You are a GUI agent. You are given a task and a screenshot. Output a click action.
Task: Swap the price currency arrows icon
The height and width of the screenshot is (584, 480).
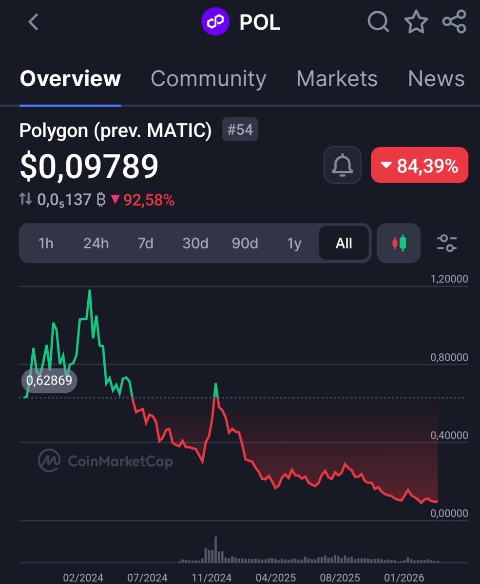tap(26, 199)
